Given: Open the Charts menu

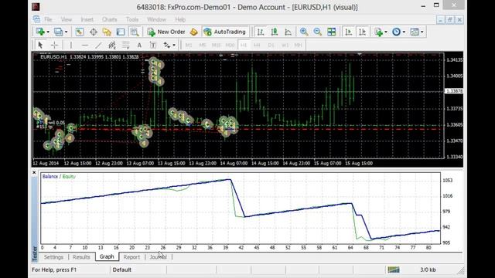Looking at the screenshot, I should point(109,19).
